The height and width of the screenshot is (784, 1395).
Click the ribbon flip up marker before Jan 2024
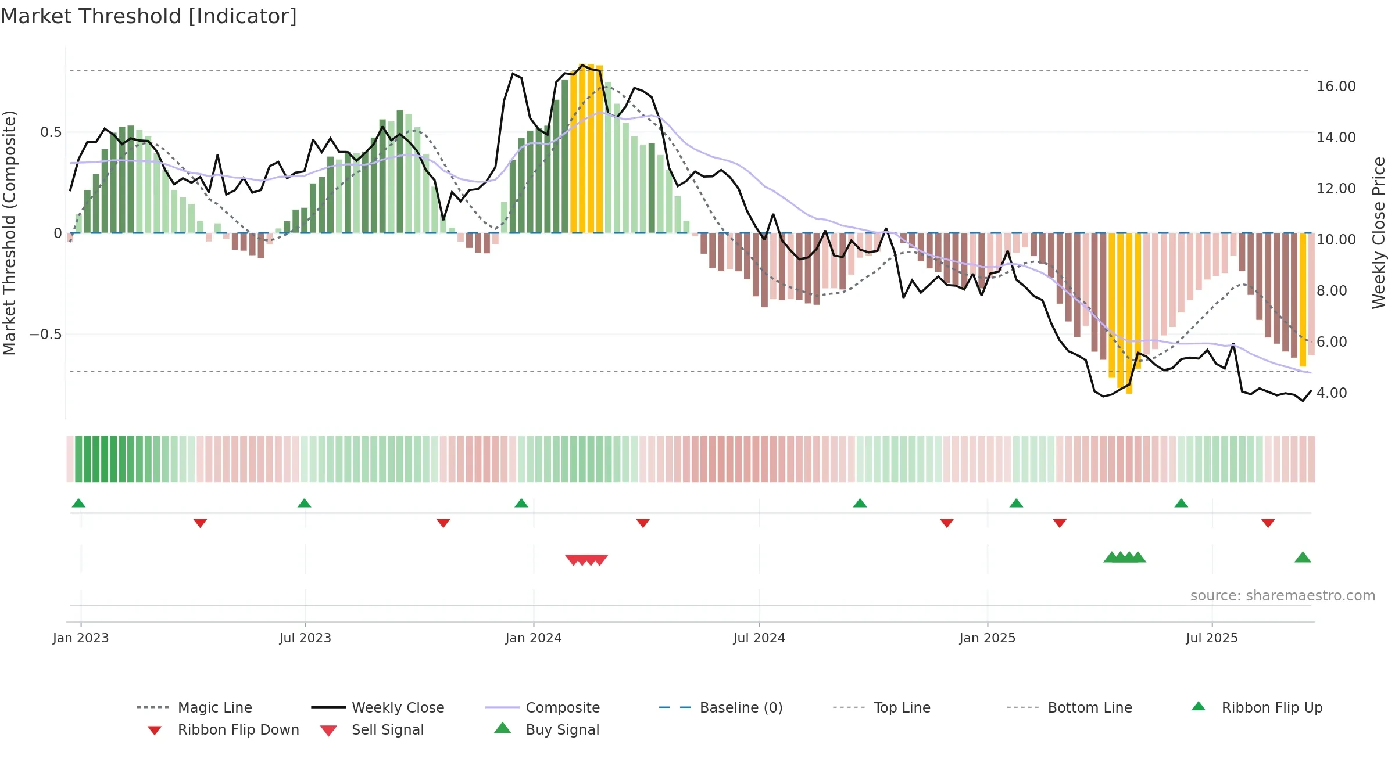pos(521,503)
